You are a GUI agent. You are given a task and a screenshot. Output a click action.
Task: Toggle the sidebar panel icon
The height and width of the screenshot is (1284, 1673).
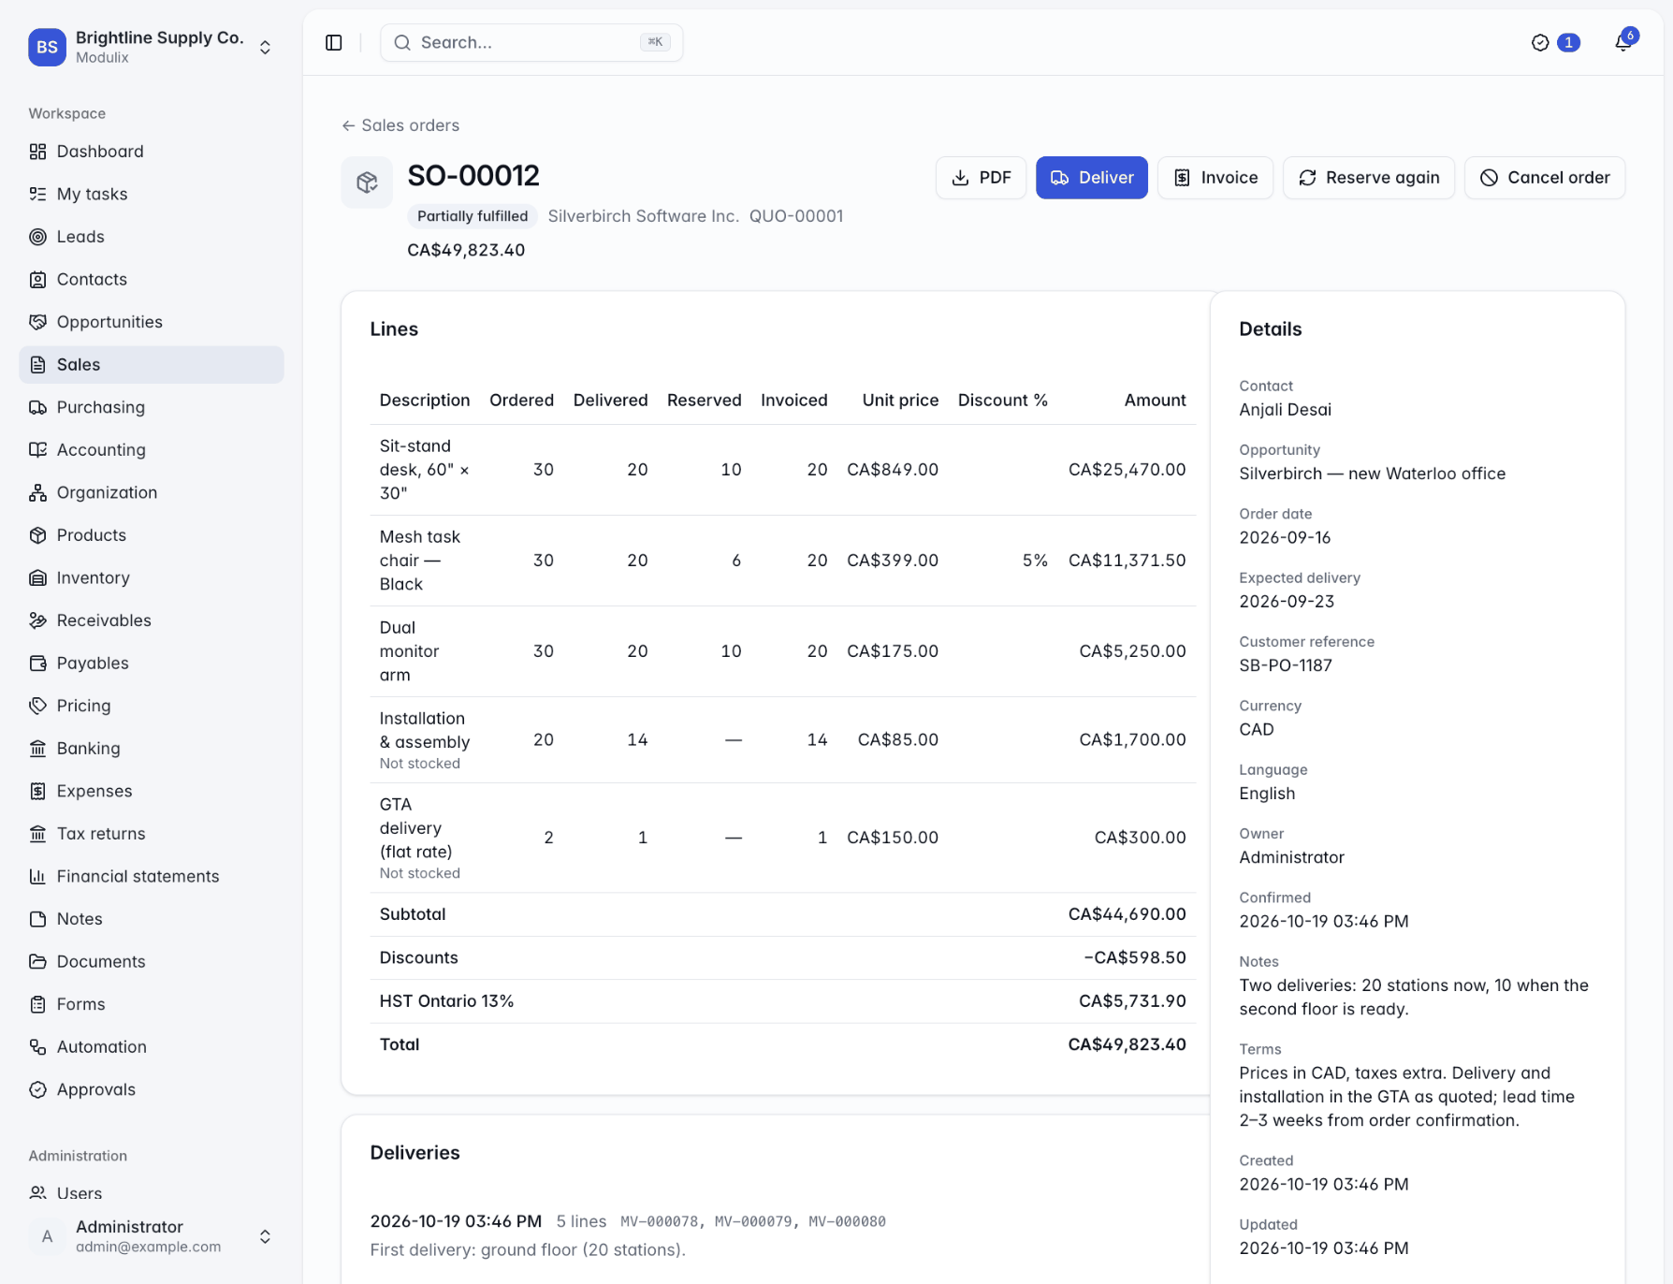click(334, 43)
